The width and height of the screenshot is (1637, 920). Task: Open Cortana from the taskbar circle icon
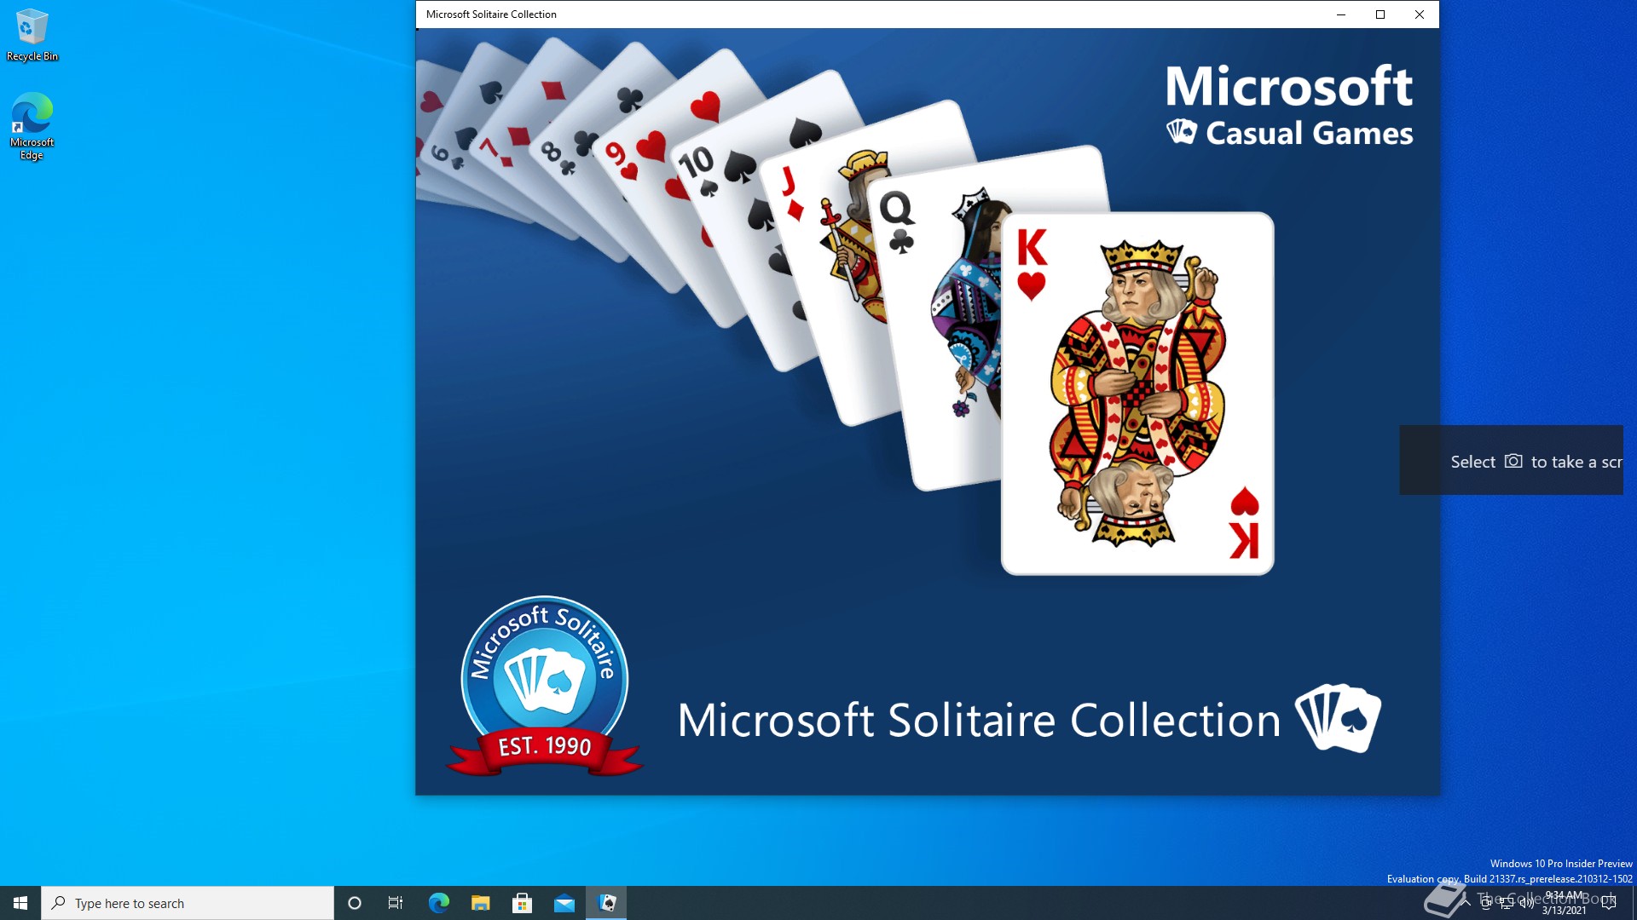[x=355, y=903]
